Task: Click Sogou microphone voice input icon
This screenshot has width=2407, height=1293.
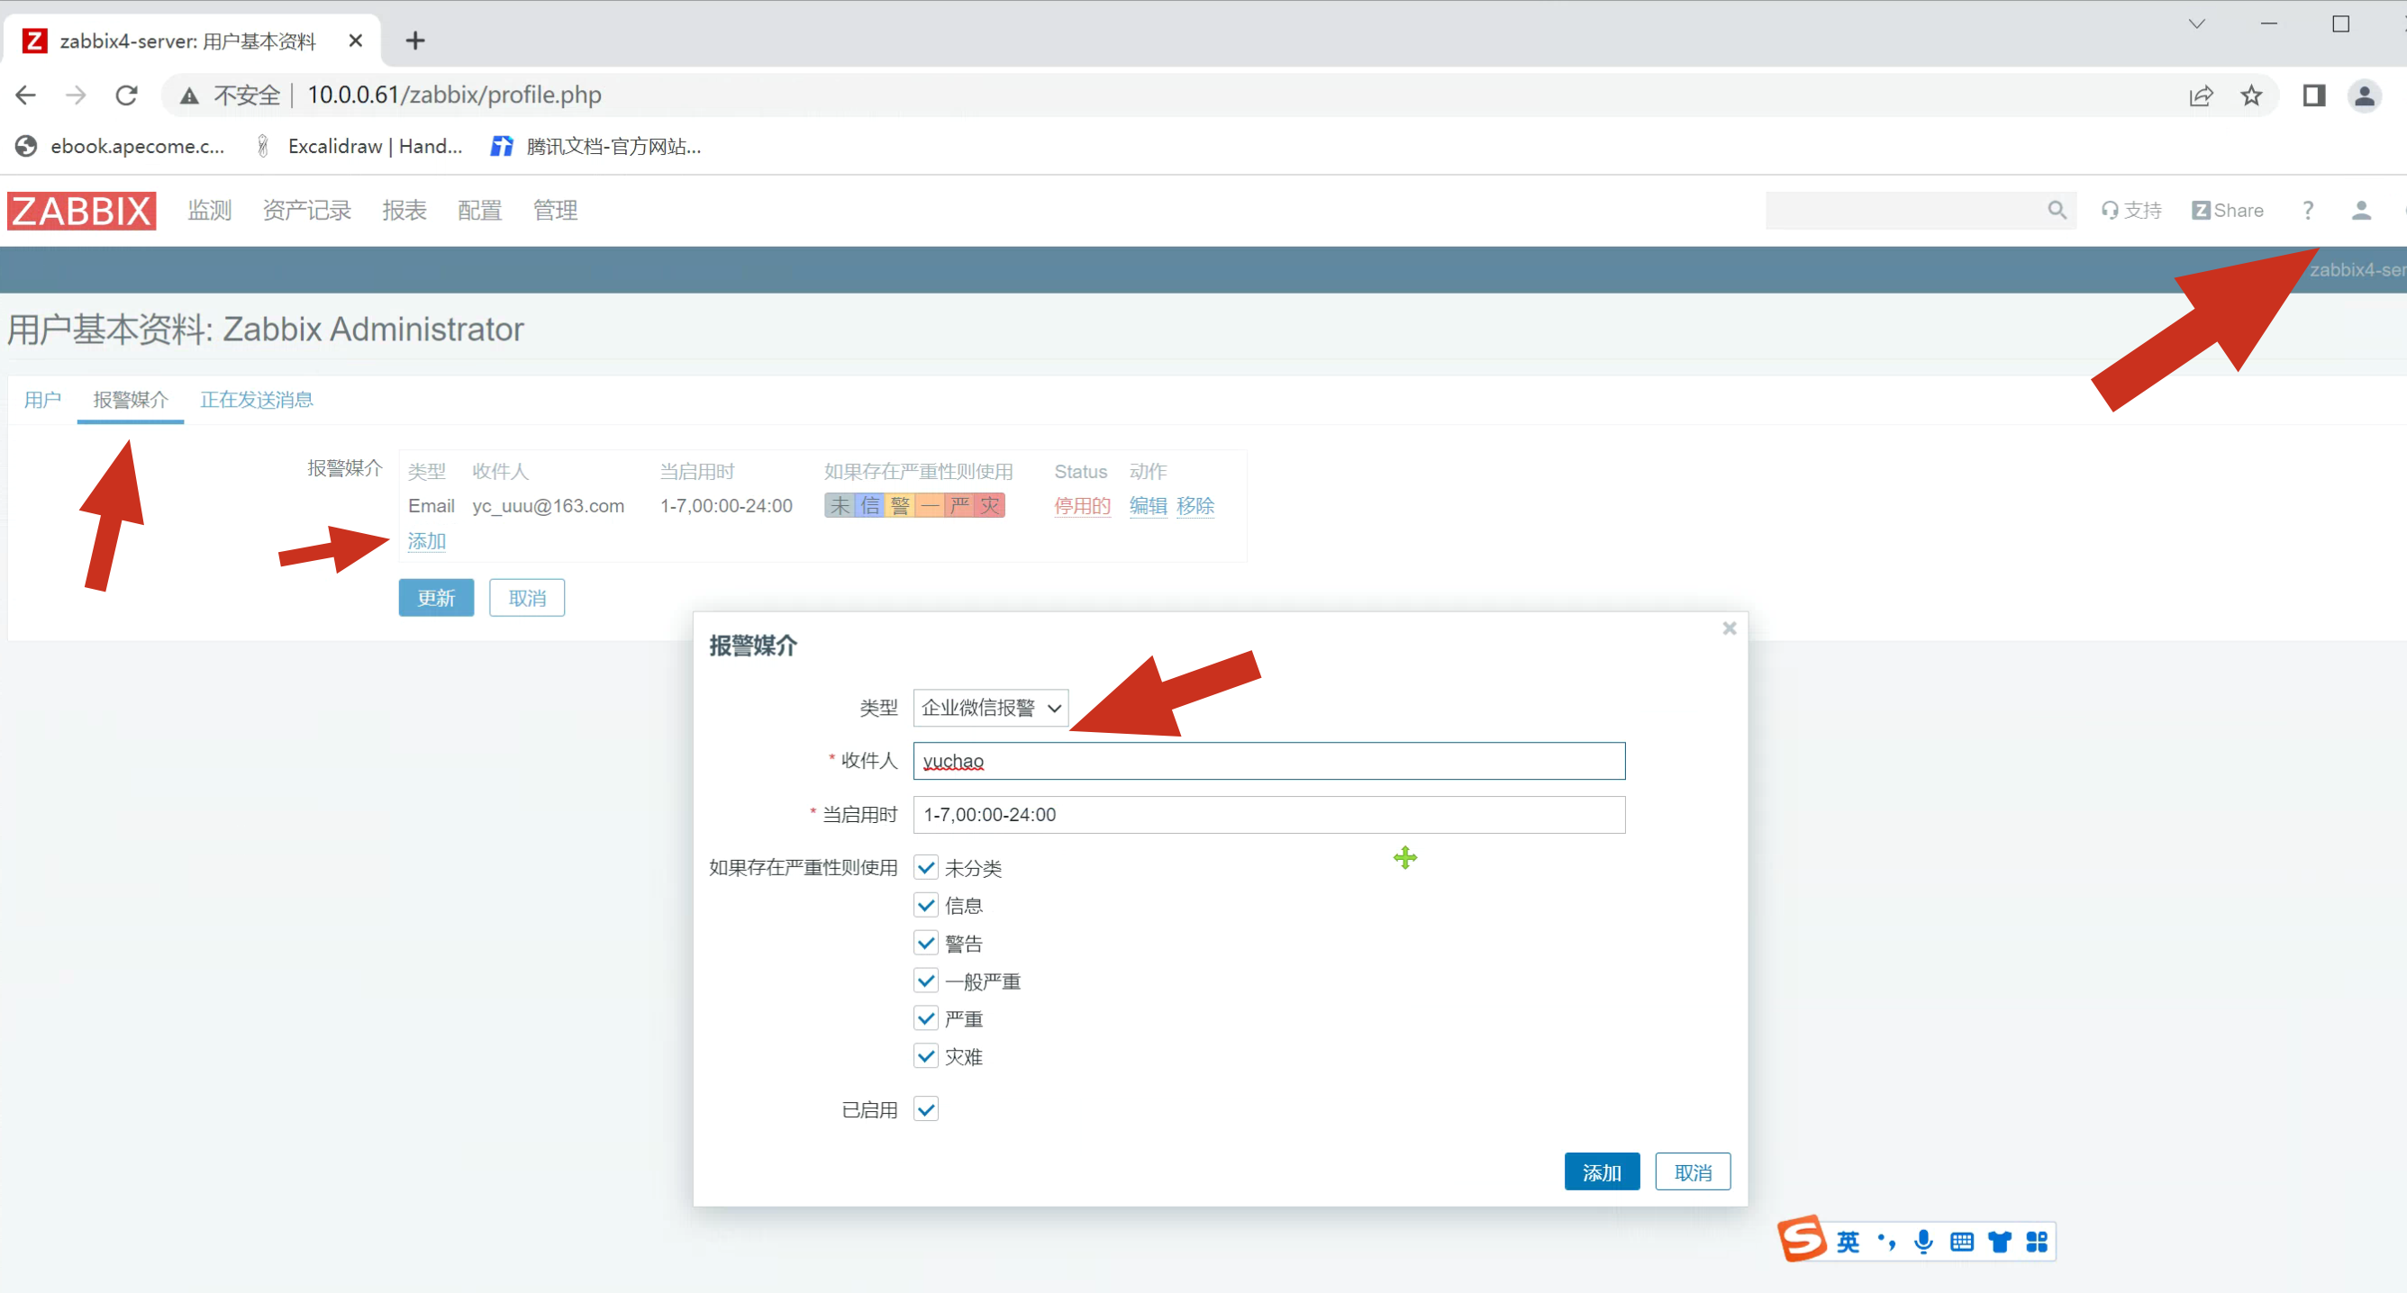Action: [x=1923, y=1241]
